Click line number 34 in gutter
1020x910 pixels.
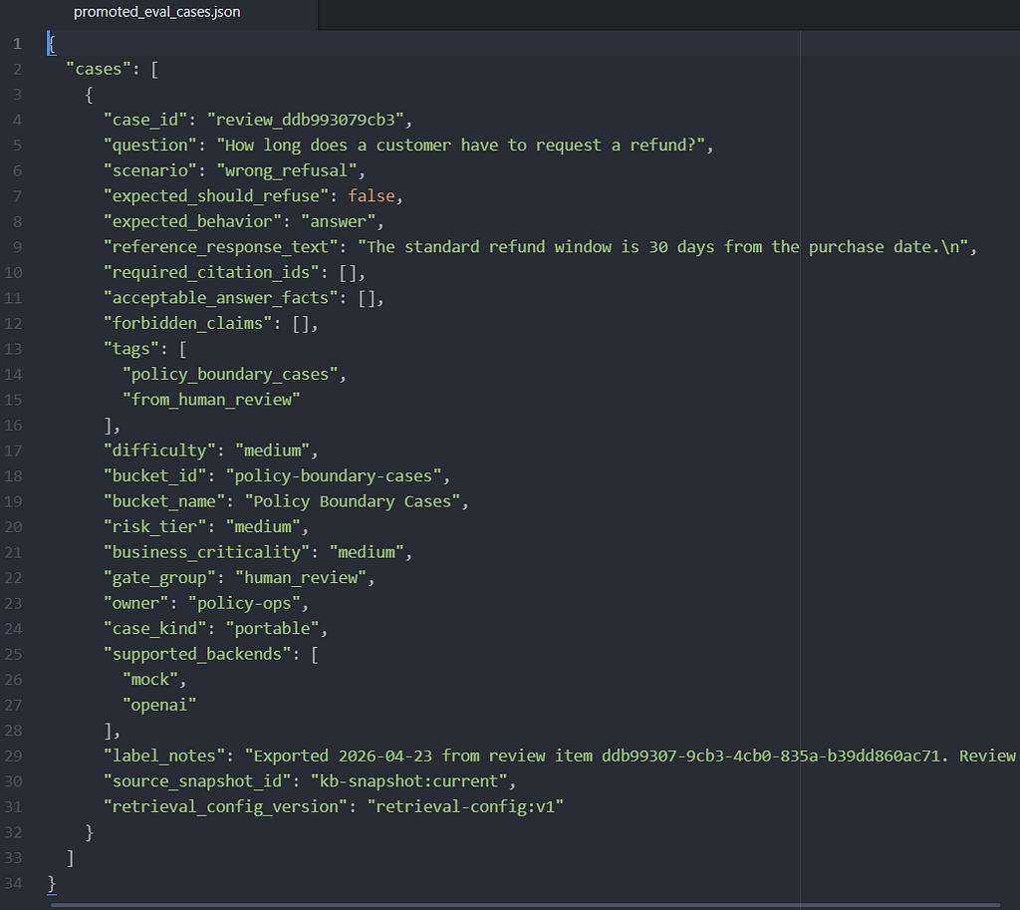(x=13, y=883)
